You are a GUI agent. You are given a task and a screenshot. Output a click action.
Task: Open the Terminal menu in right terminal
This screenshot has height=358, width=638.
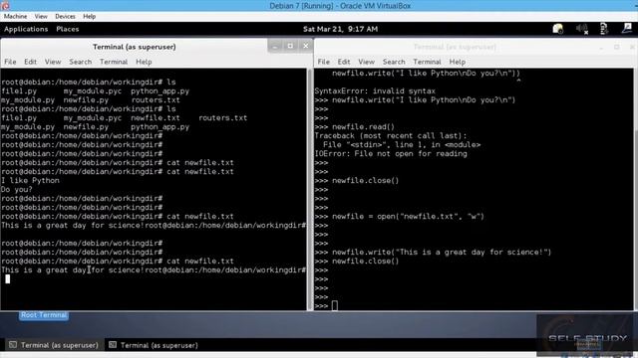(x=427, y=62)
